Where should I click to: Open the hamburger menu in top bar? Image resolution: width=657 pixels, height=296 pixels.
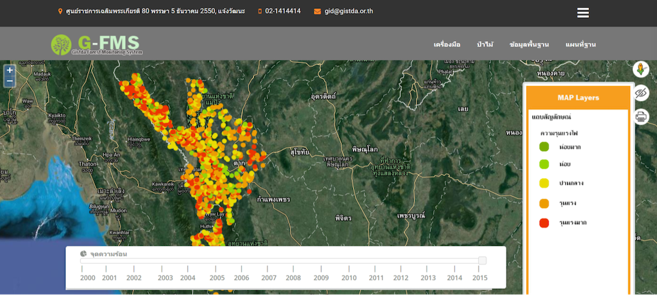pos(583,13)
